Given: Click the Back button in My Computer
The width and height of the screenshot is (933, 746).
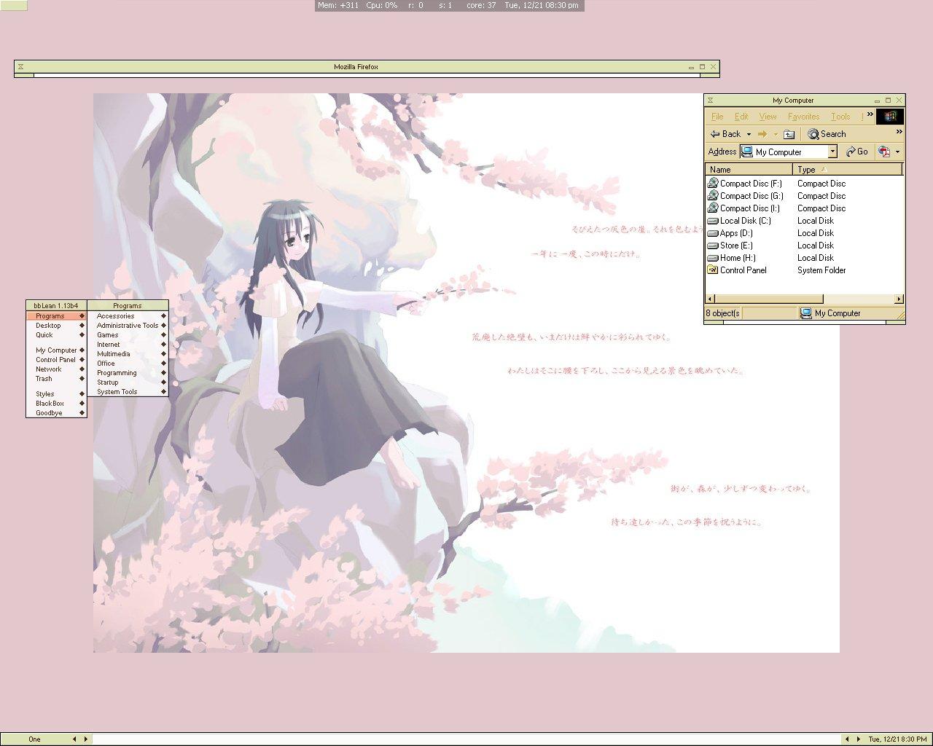Looking at the screenshot, I should pos(725,134).
